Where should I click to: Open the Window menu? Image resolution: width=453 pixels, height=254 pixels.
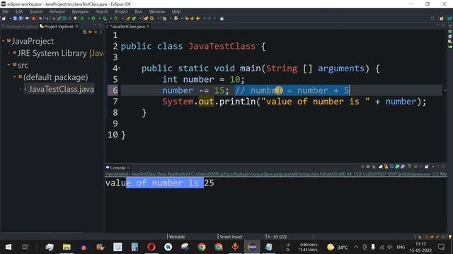coord(157,11)
